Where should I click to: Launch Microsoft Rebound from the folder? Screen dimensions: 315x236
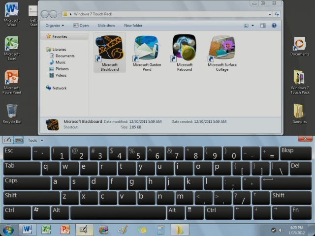coord(185,53)
